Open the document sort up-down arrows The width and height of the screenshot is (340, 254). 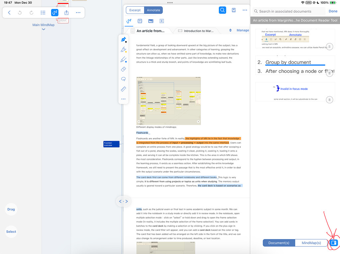pyautogui.click(x=230, y=30)
